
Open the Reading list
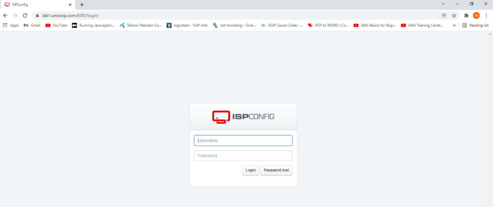tap(475, 26)
